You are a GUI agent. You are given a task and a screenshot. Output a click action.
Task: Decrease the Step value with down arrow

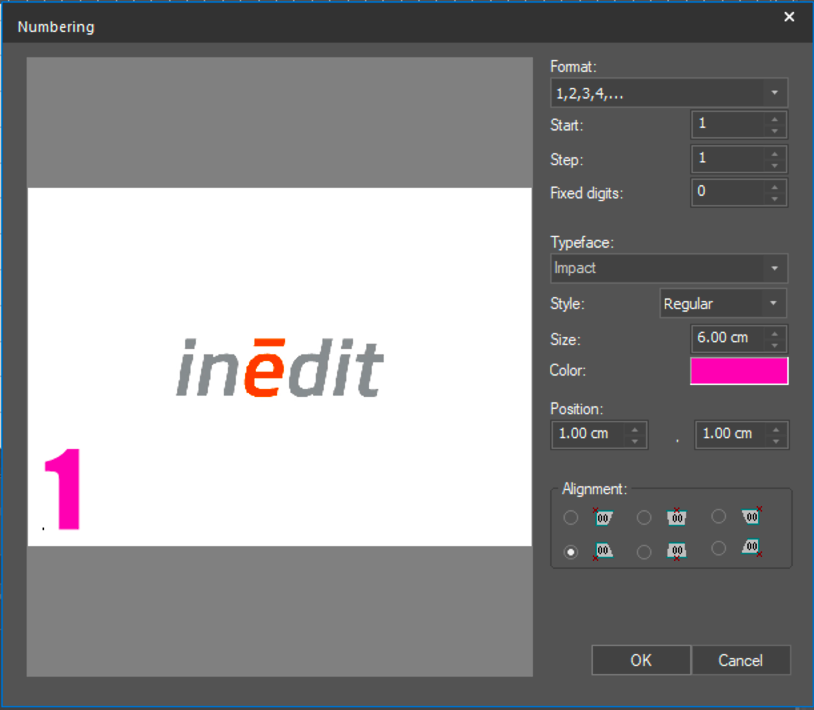pyautogui.click(x=774, y=165)
